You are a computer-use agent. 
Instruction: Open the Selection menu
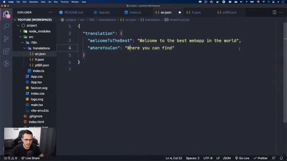(x=34, y=2)
